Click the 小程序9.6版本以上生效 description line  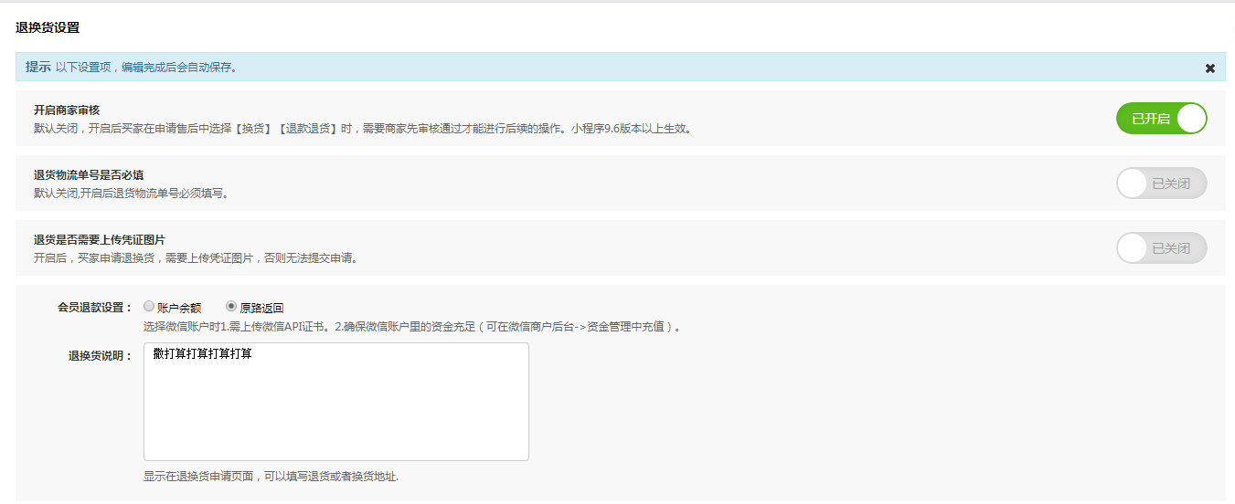click(363, 129)
